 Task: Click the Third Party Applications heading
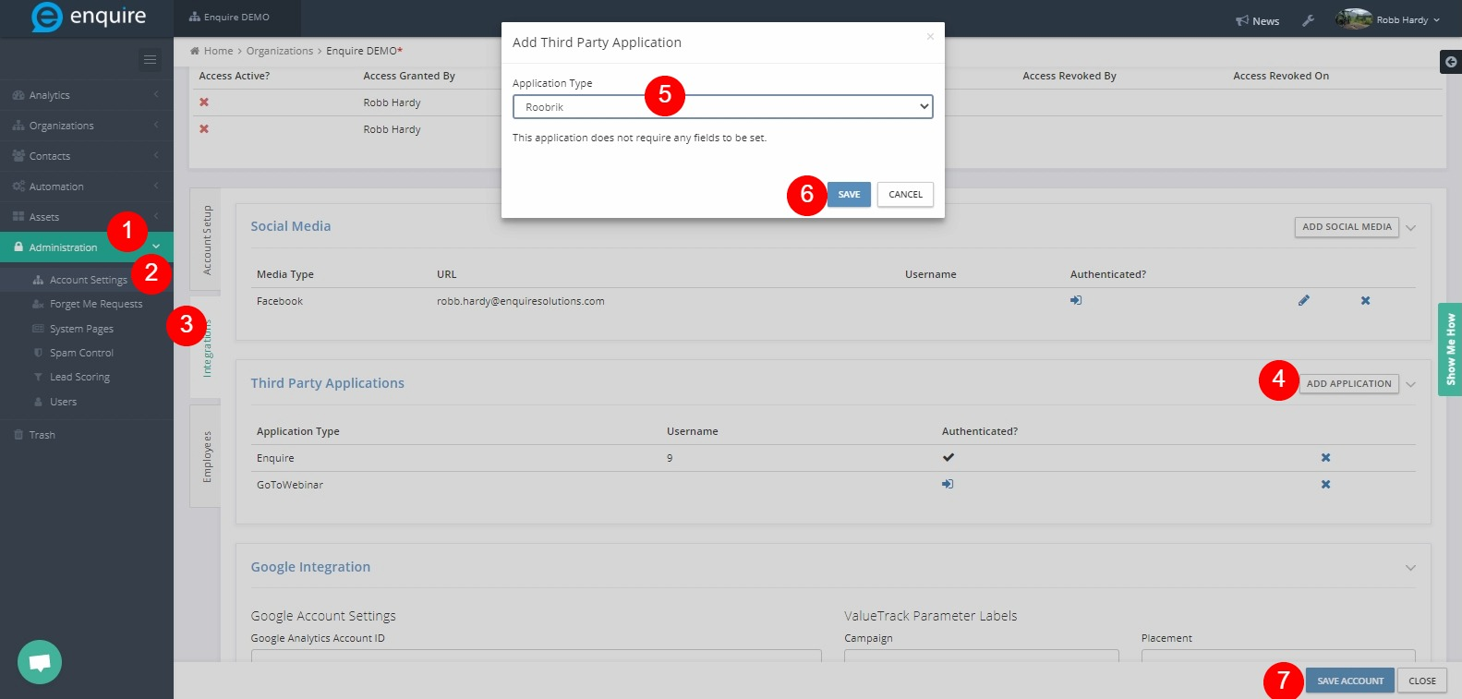327,383
